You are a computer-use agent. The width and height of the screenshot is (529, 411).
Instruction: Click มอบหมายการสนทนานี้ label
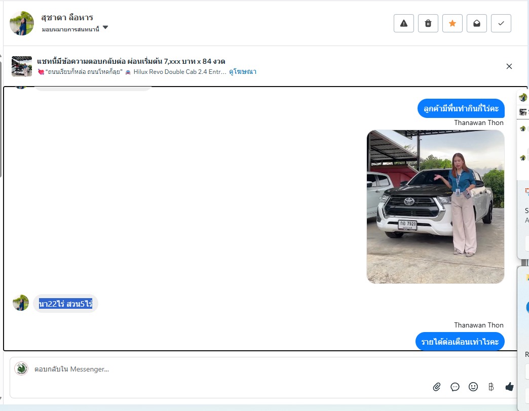click(x=70, y=29)
